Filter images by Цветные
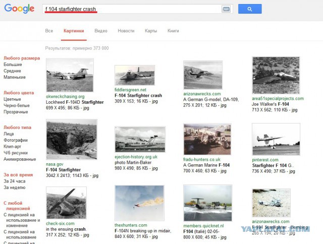The image size is (323, 244). tap(12, 99)
